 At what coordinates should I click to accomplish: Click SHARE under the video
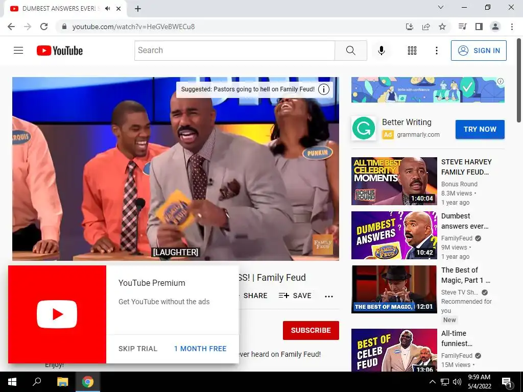(255, 296)
